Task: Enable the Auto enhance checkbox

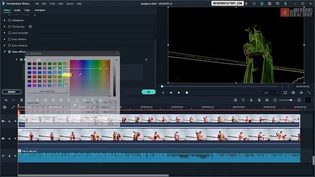Action: pyautogui.click(x=9, y=45)
